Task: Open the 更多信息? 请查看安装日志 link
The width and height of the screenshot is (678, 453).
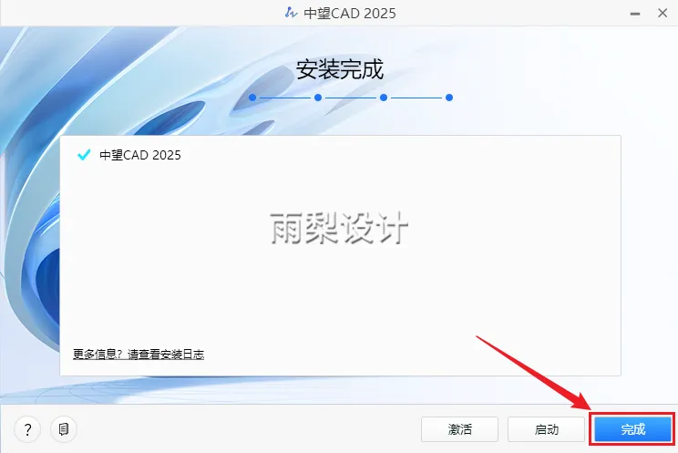Action: [139, 355]
